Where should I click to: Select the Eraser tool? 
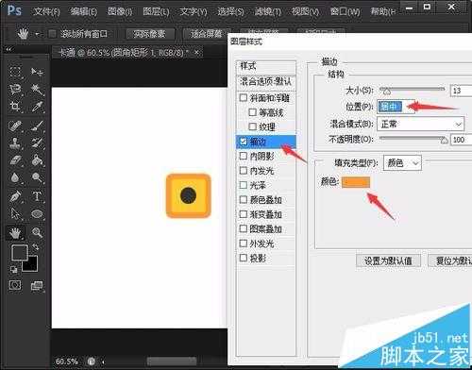(x=15, y=160)
